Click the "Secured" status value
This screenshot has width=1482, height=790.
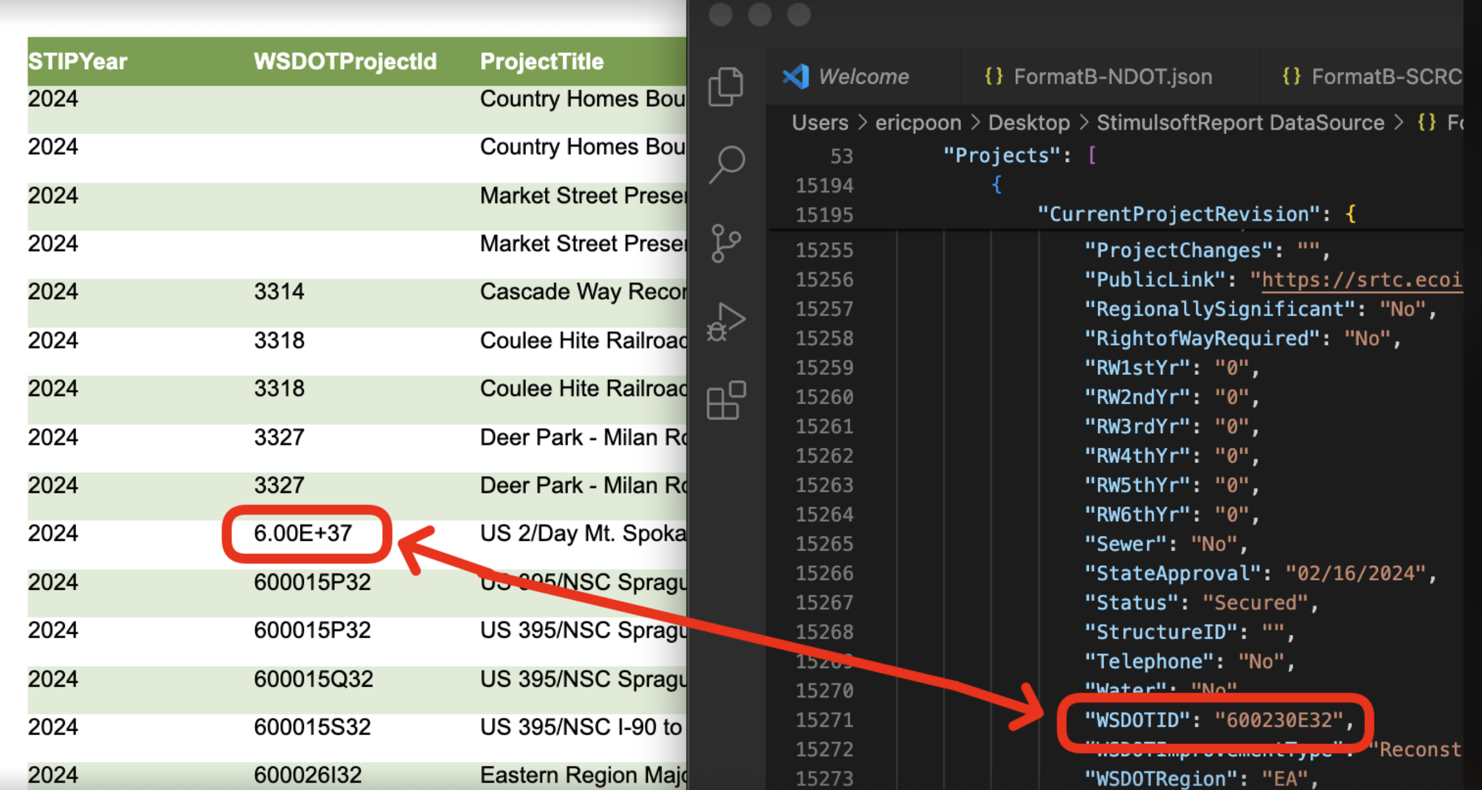click(1255, 602)
